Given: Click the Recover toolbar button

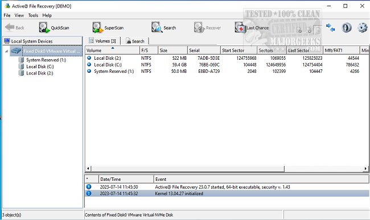Looking at the screenshot, I should click(207, 27).
